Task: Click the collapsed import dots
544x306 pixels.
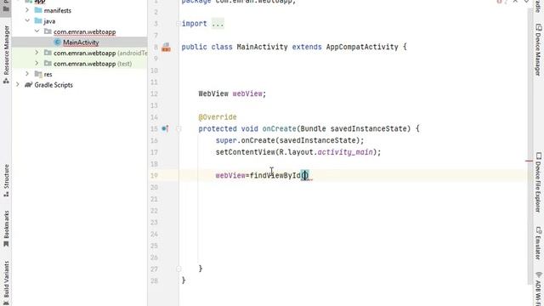Action: [218, 24]
